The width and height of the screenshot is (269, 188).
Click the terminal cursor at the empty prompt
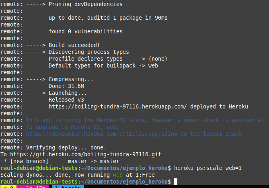[x=176, y=182]
